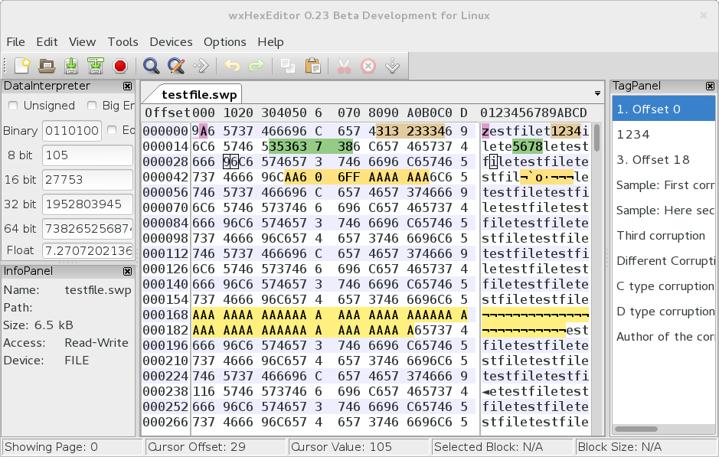
Task: Close the InfoPanel panel
Action: pos(127,271)
